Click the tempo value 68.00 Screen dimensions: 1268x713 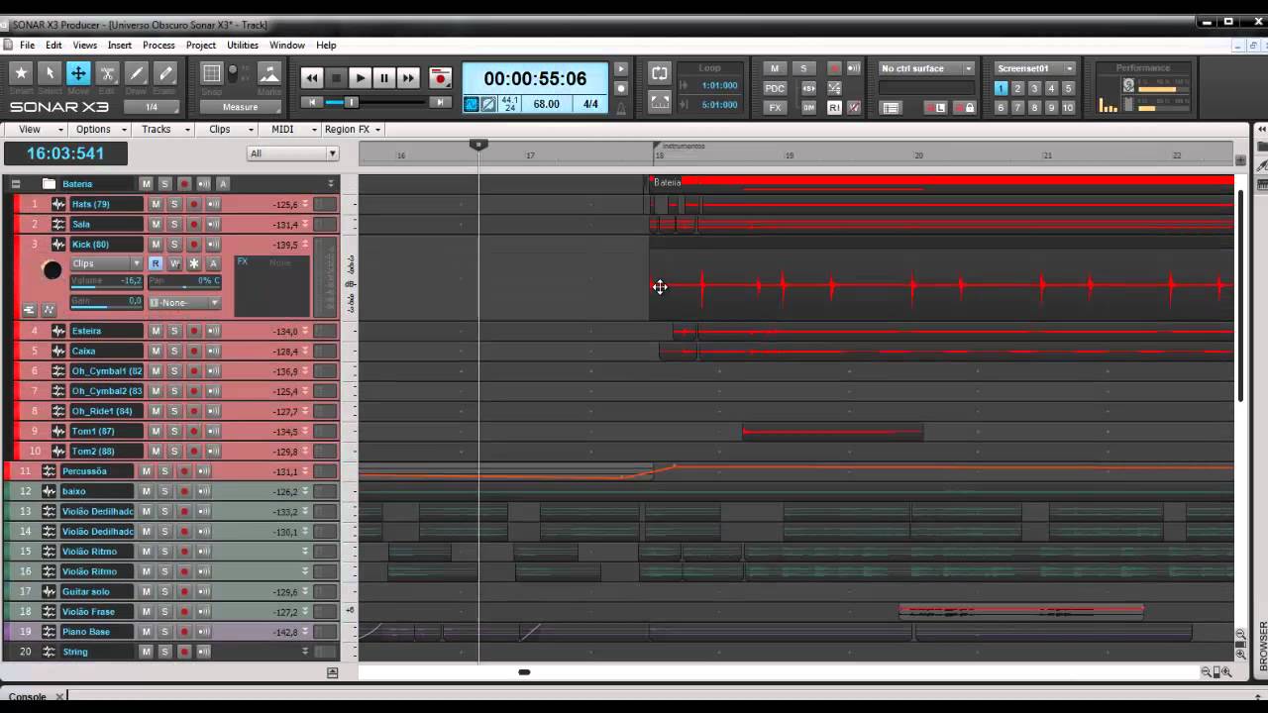tap(546, 104)
